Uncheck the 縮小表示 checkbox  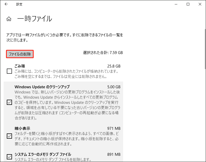(9, 136)
